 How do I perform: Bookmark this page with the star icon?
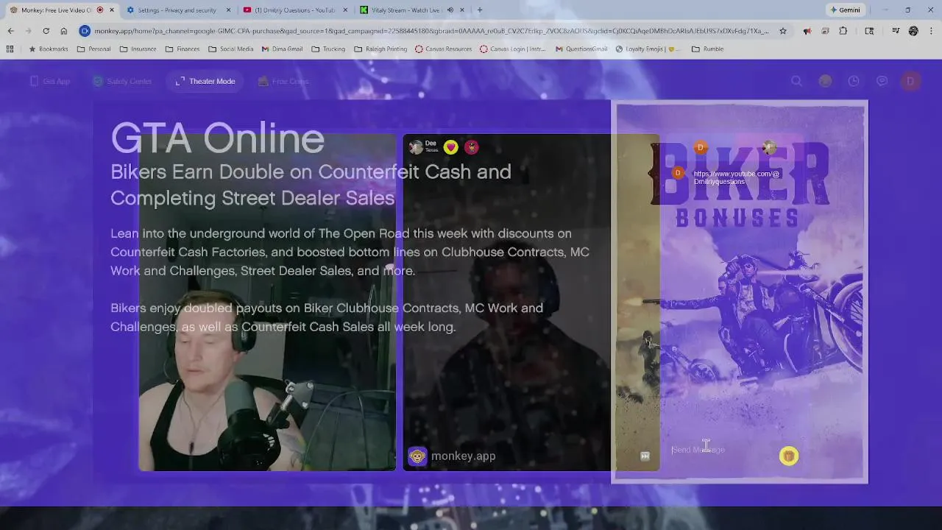tap(783, 31)
